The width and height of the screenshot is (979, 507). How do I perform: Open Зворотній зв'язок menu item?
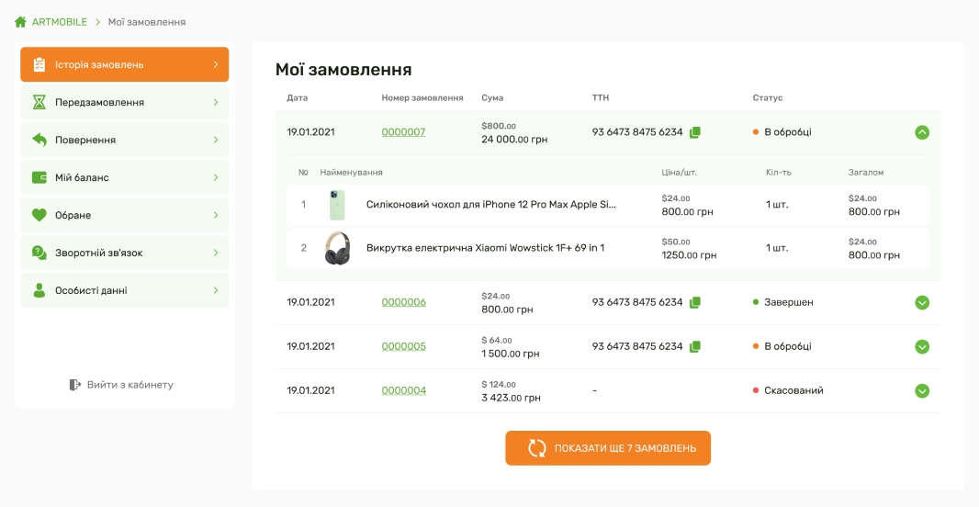pyautogui.click(x=124, y=253)
